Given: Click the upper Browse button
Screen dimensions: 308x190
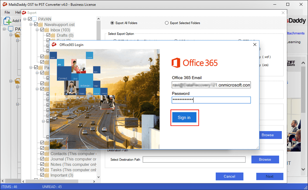Looking at the screenshot, I should [270, 135].
